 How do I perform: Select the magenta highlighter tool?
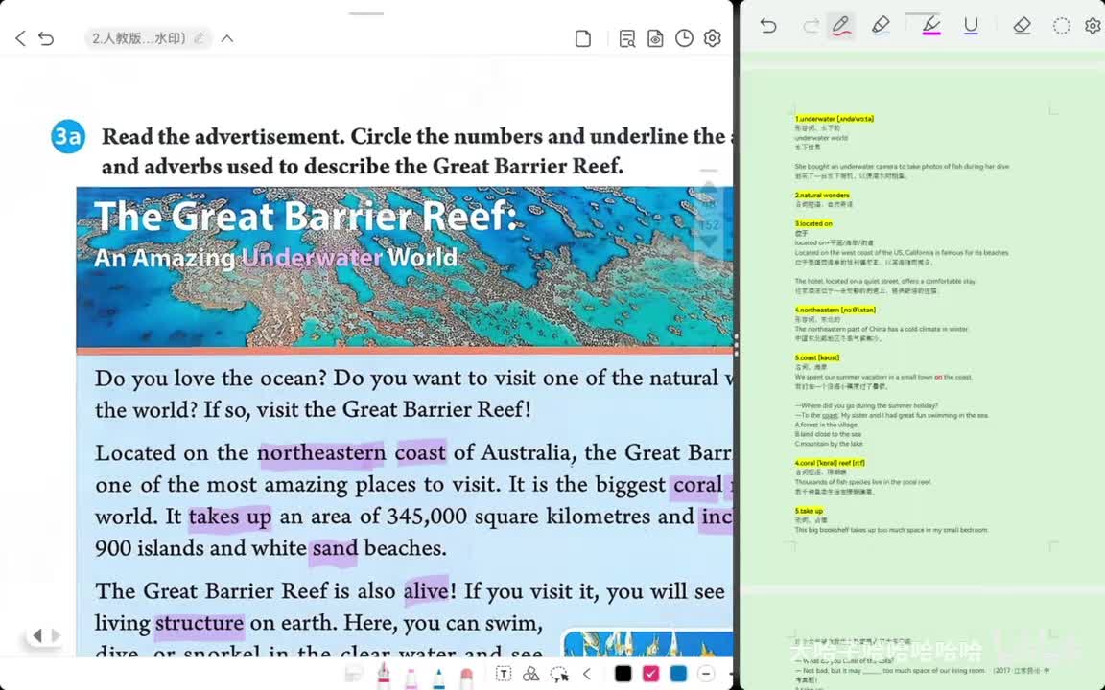(931, 26)
